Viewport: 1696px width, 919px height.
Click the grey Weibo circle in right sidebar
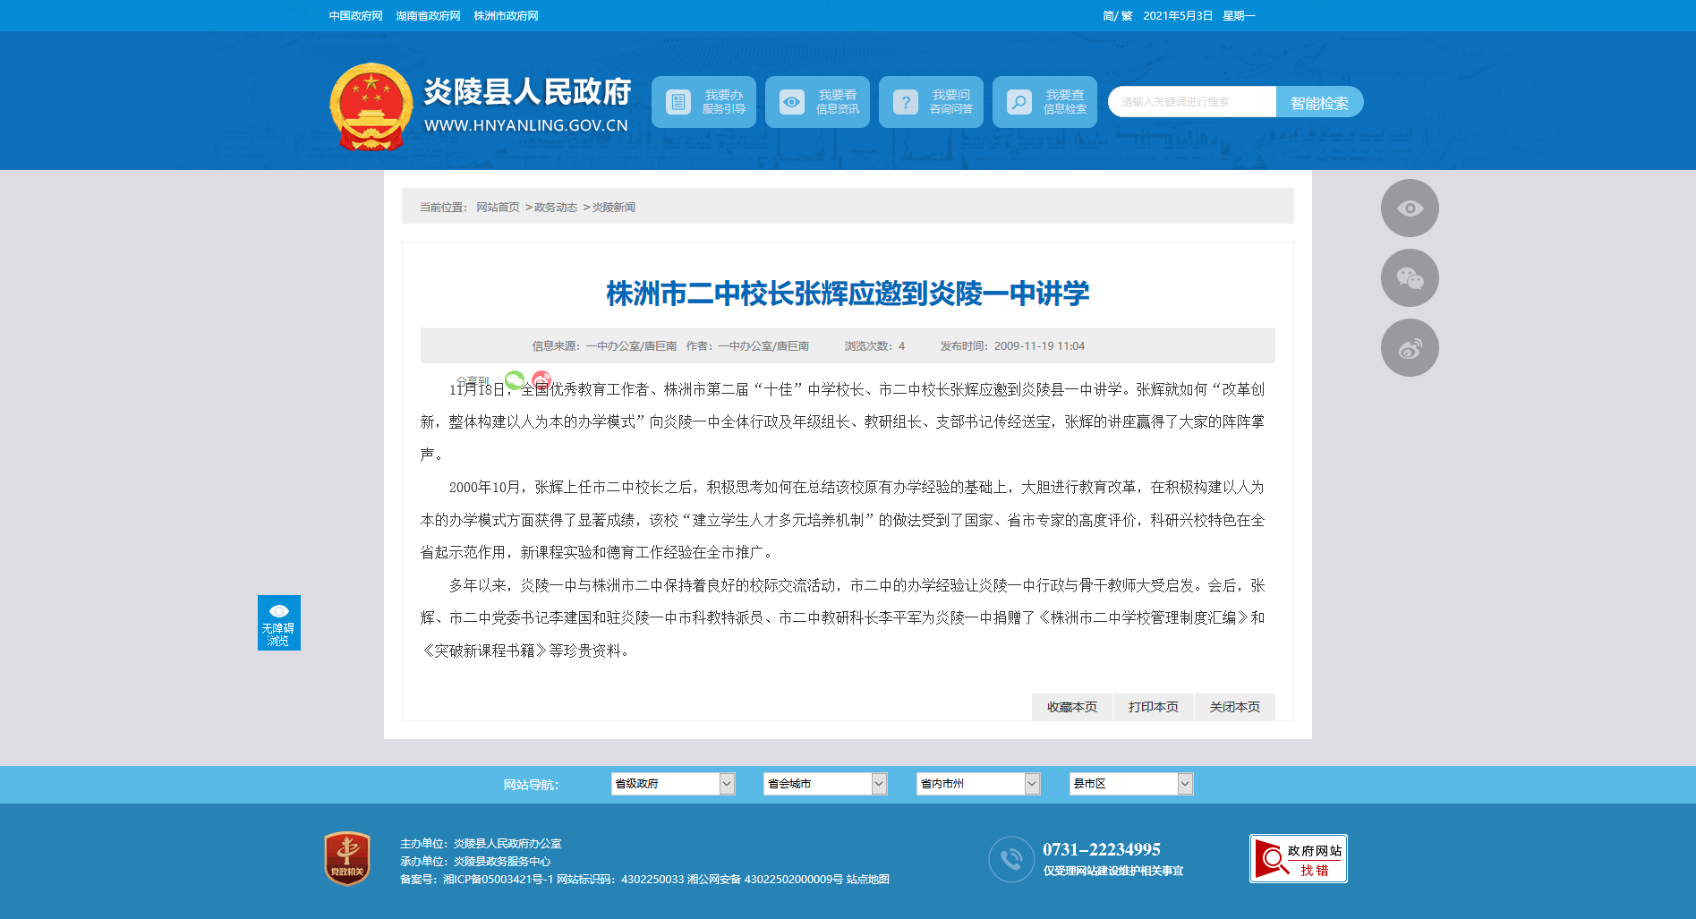coord(1410,348)
